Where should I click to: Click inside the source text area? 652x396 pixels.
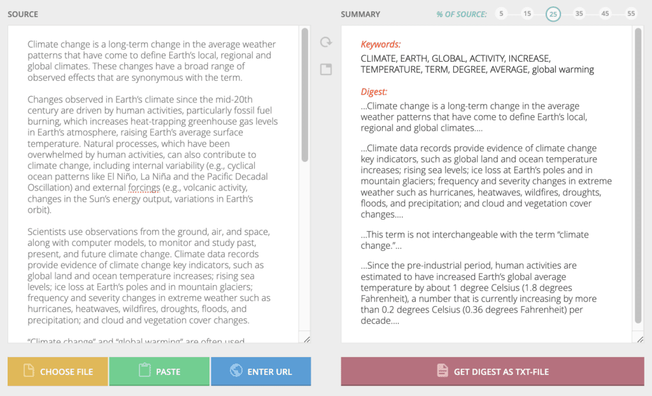pyautogui.click(x=153, y=184)
